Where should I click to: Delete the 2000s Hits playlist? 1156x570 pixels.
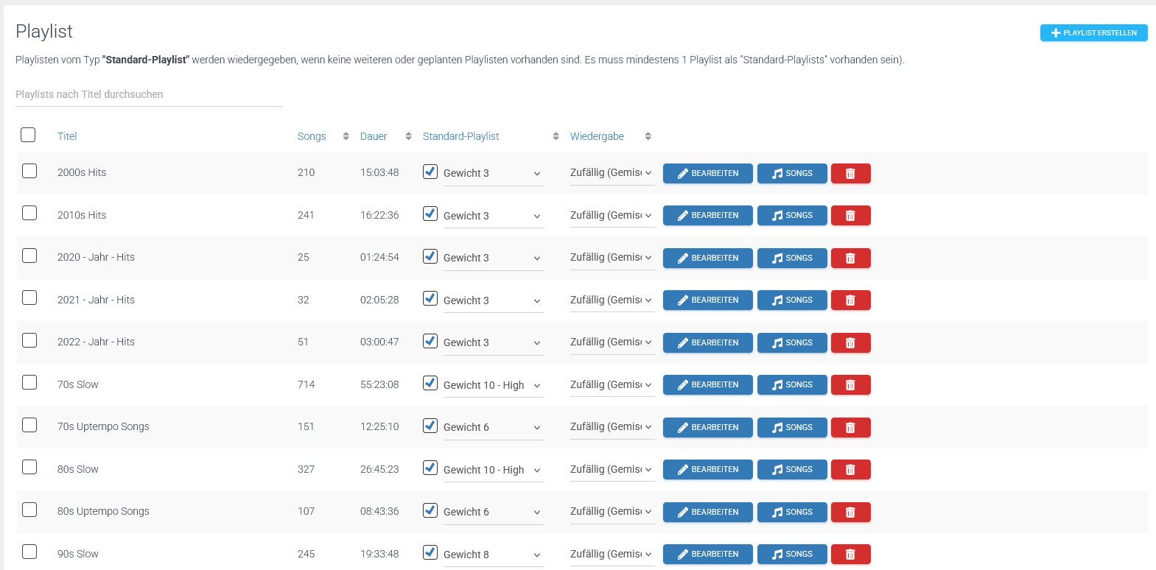(850, 174)
